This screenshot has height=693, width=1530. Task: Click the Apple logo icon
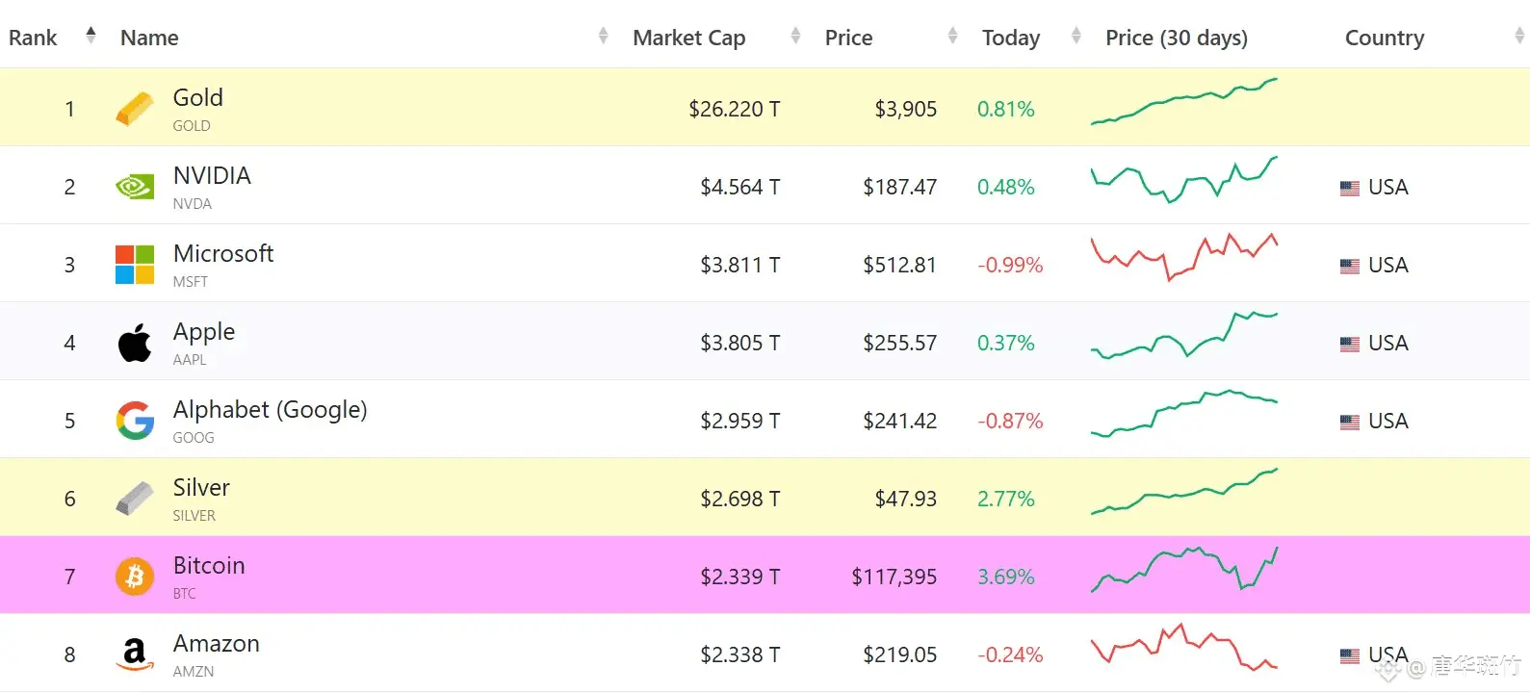pos(135,343)
